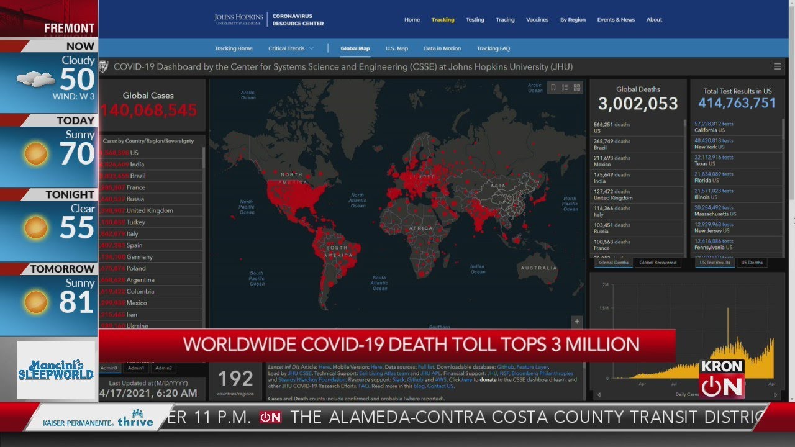Click the bookmark icon on the map

[553, 88]
